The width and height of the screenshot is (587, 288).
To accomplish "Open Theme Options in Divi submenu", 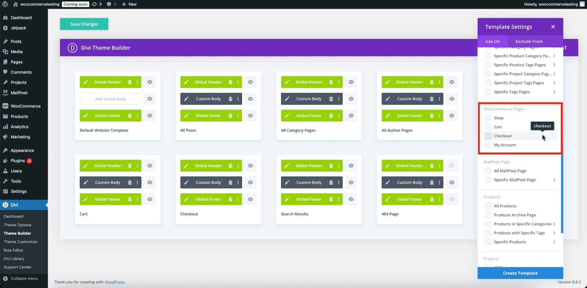I will coord(18,225).
